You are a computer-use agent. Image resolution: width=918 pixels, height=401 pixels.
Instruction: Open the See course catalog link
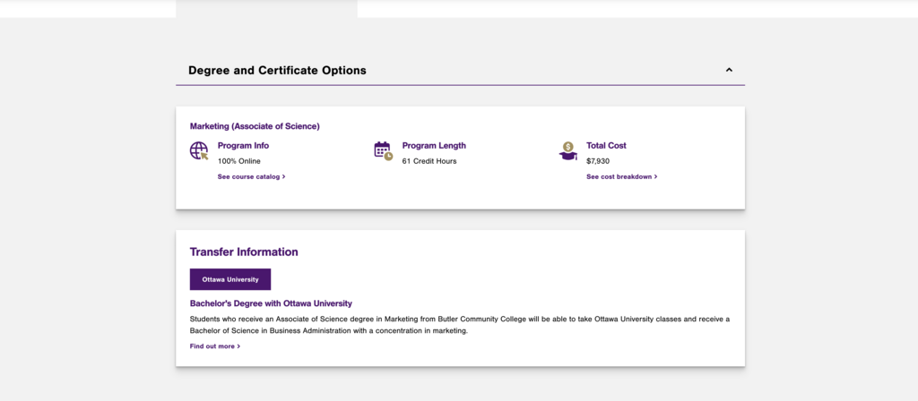point(251,177)
